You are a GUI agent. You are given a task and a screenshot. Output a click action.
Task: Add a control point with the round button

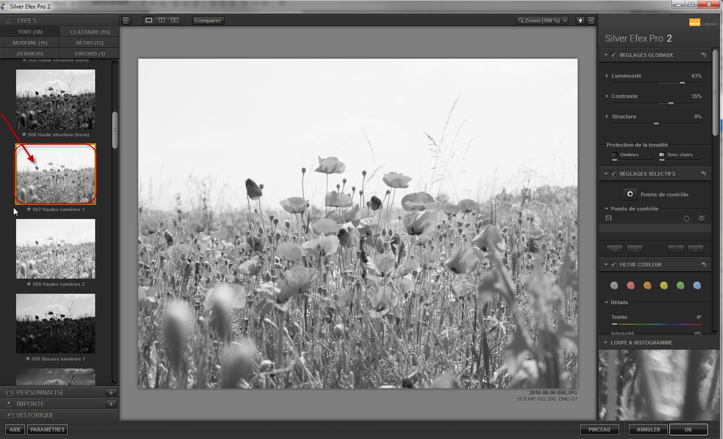pyautogui.click(x=630, y=194)
